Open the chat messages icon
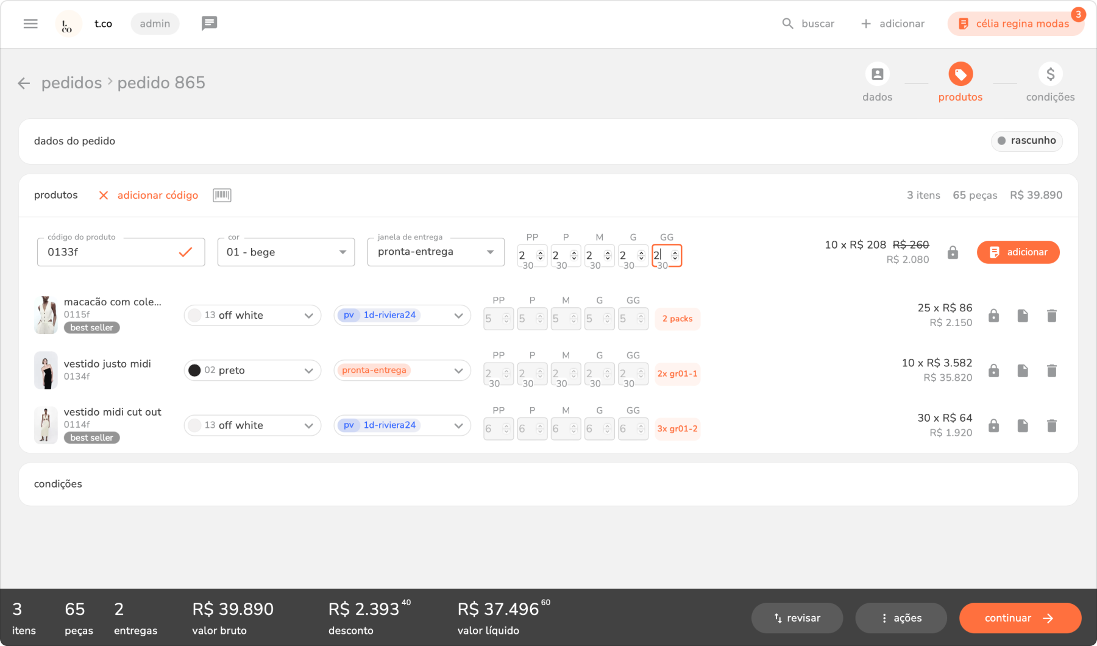The image size is (1097, 646). (209, 24)
